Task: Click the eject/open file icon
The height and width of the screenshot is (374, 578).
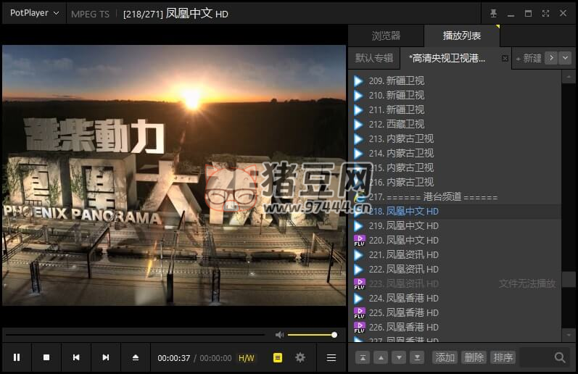Action: click(x=135, y=357)
